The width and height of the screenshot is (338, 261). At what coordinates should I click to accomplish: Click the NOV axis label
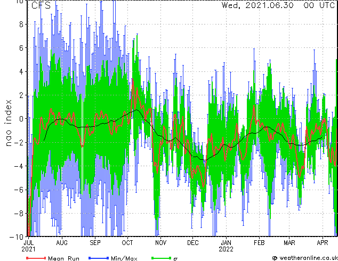161,243
